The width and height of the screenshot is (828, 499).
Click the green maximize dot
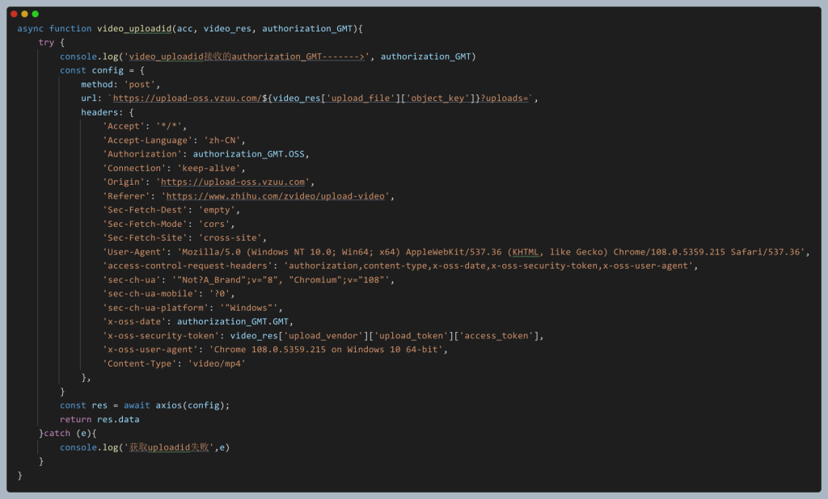(35, 14)
